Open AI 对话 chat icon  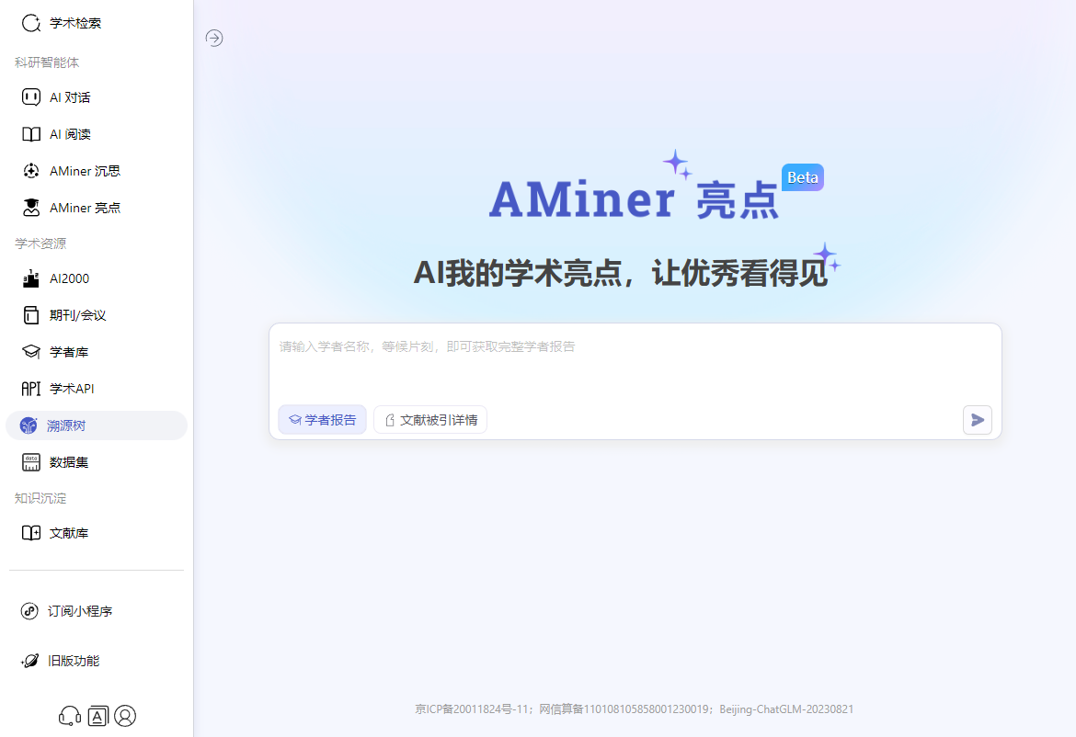pos(31,97)
